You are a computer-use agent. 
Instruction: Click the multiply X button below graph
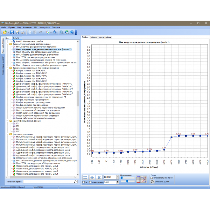(x=99, y=177)
